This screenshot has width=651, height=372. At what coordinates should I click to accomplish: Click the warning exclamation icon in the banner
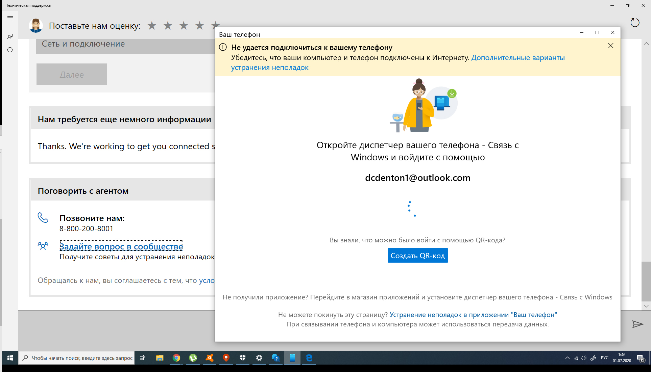[223, 47]
